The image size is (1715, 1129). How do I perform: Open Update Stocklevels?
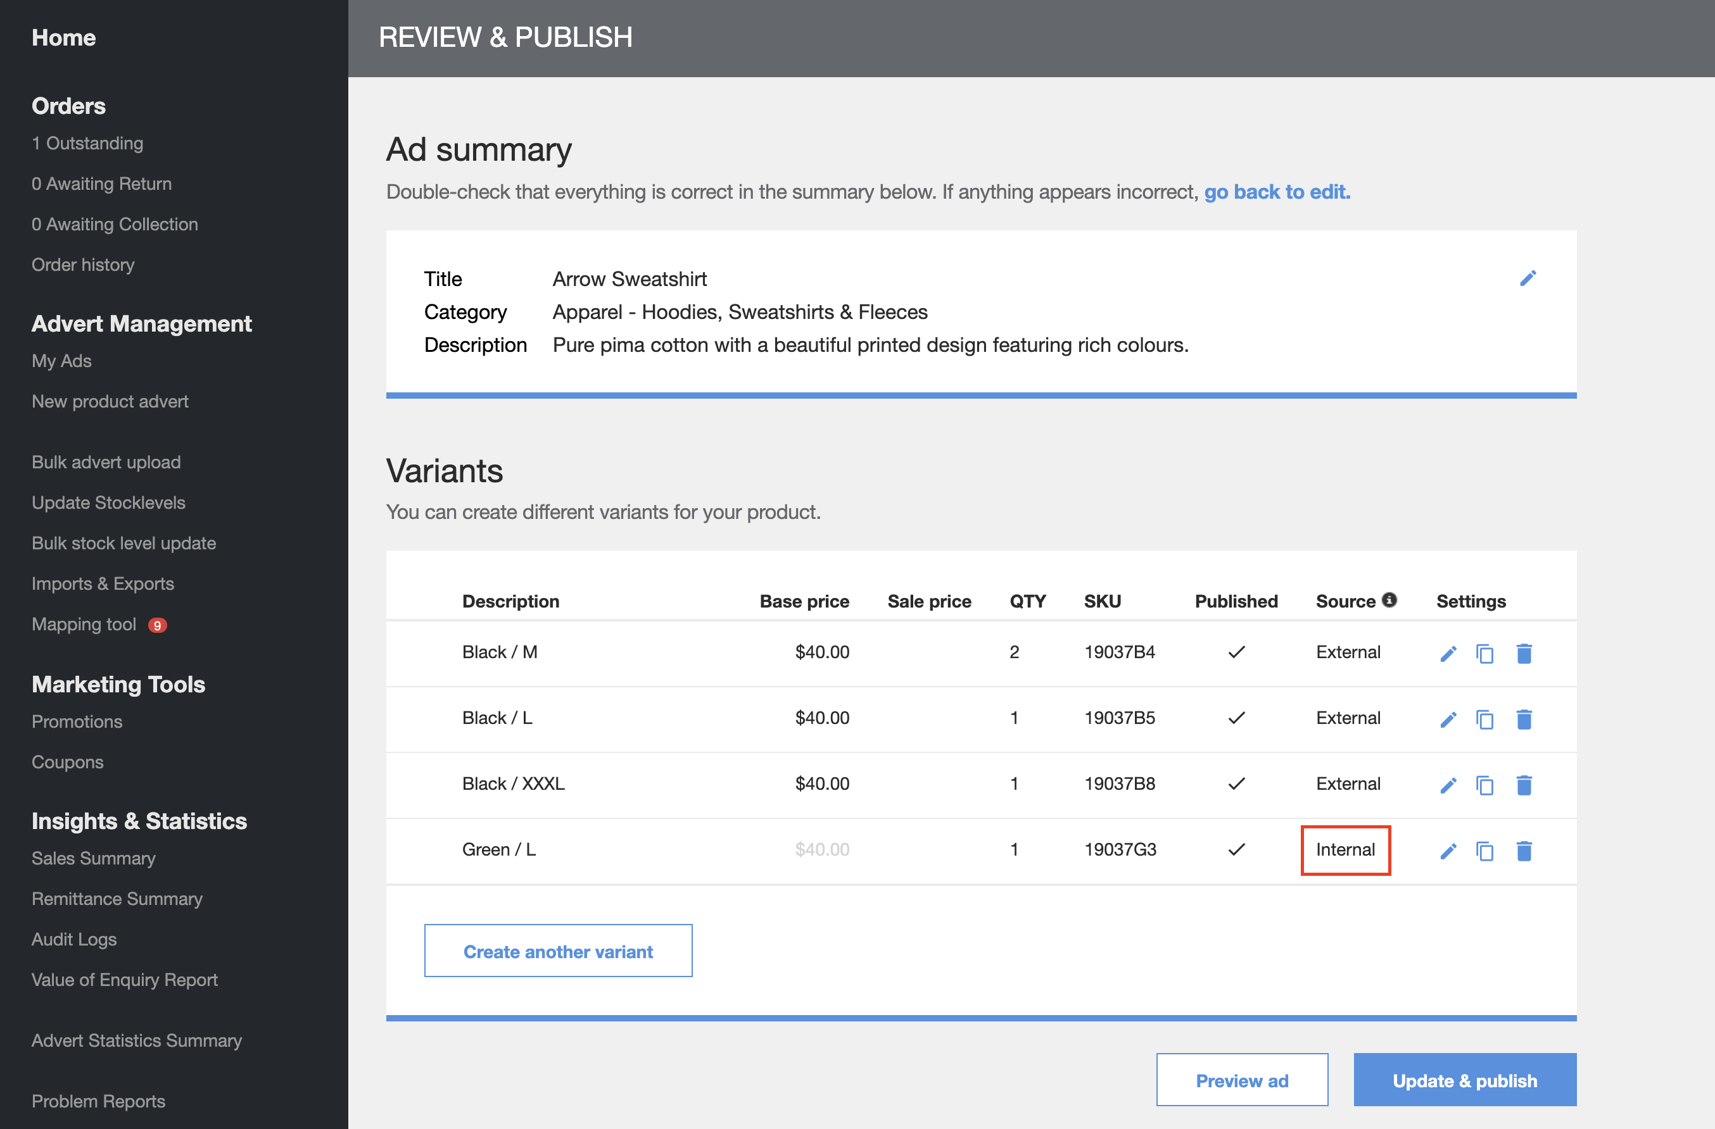[x=108, y=502]
